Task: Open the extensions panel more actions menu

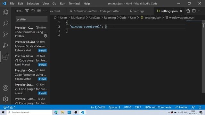Action: pyautogui.click(x=45, y=11)
